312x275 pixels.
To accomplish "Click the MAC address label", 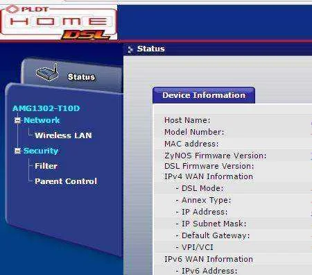I will coord(191,144).
